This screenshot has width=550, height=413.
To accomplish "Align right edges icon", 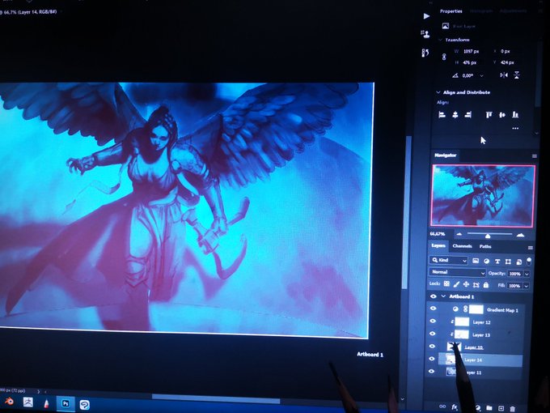I will 467,114.
